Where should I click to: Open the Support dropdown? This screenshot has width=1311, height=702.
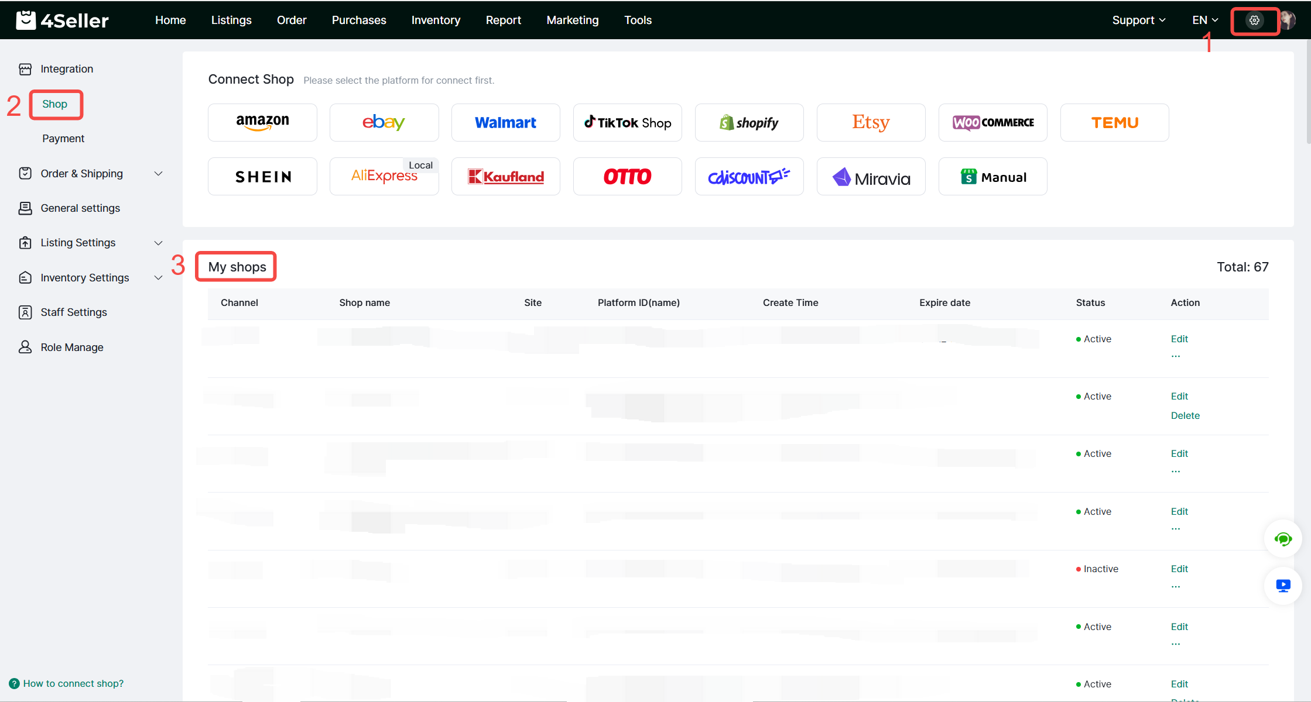[1138, 20]
